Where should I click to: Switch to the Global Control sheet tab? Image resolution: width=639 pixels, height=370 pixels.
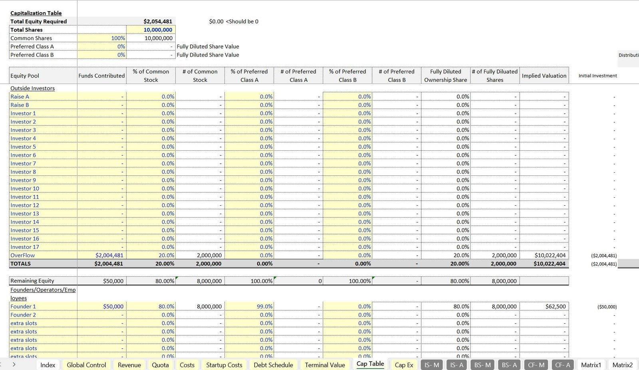click(x=86, y=365)
